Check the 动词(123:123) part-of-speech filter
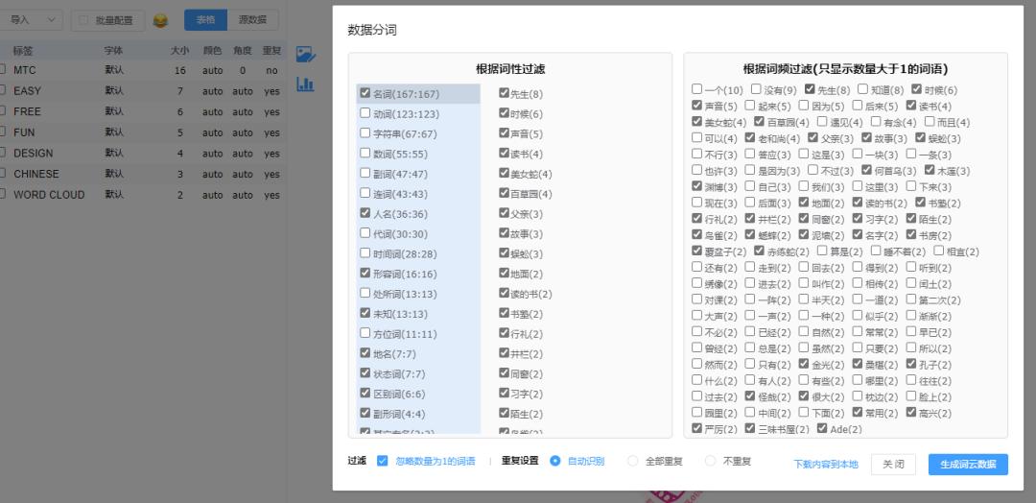1036x503 pixels. click(365, 113)
